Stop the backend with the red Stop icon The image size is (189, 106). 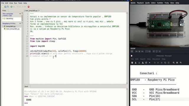coord(29,7)
